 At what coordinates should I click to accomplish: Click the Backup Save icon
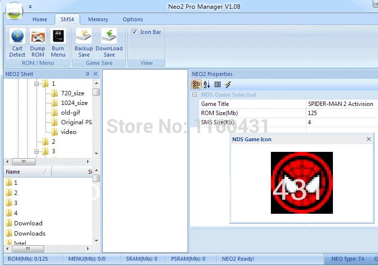[x=84, y=43]
